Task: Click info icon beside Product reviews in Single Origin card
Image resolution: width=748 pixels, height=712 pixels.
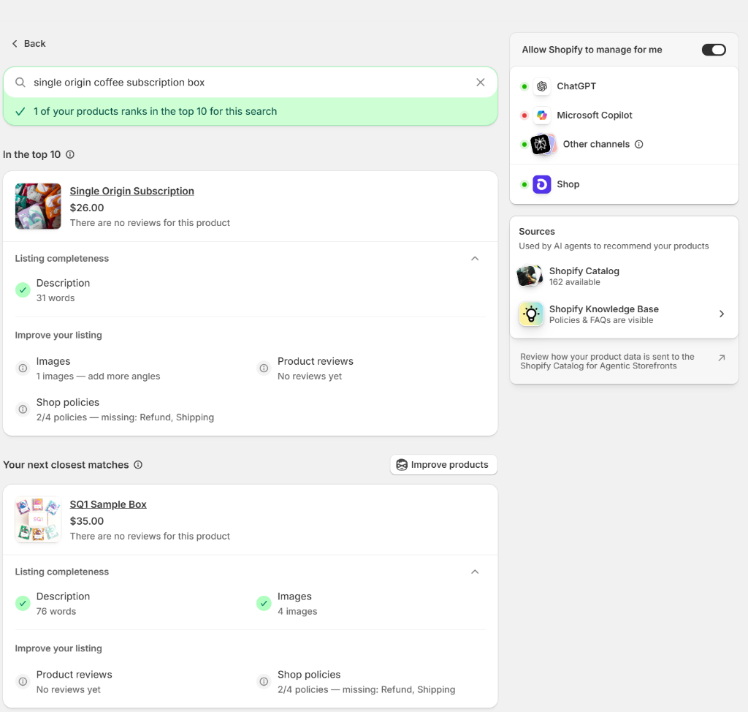Action: pyautogui.click(x=264, y=368)
